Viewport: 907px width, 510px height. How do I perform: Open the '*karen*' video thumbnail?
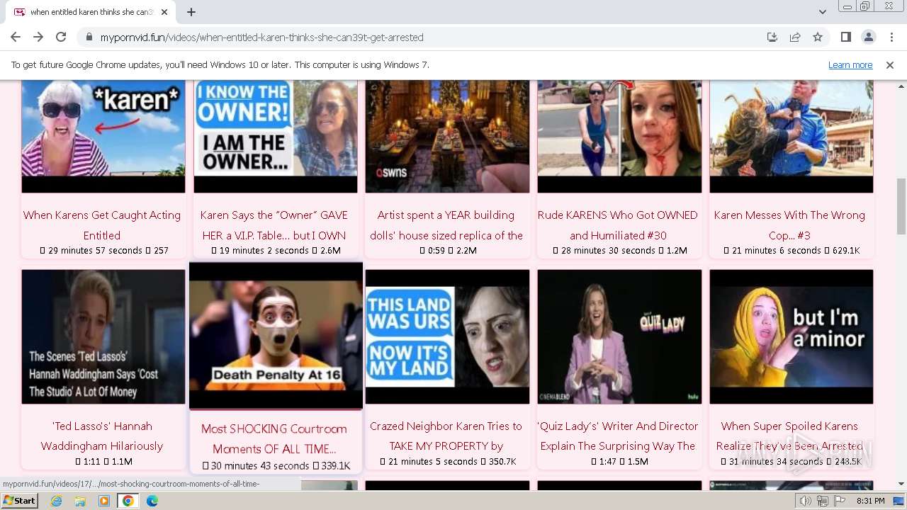(103, 136)
